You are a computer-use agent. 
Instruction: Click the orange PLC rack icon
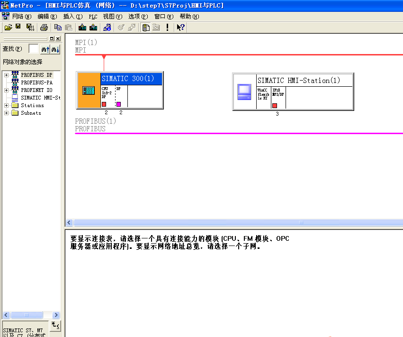(89, 91)
